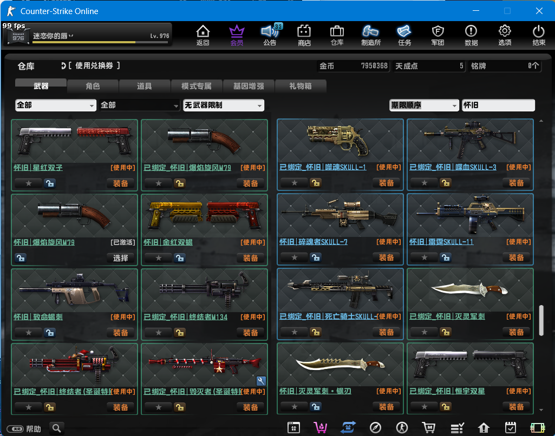Click the 怀旧|致命蝎刺 weapon thumbnail
The height and width of the screenshot is (436, 555).
[74, 290]
